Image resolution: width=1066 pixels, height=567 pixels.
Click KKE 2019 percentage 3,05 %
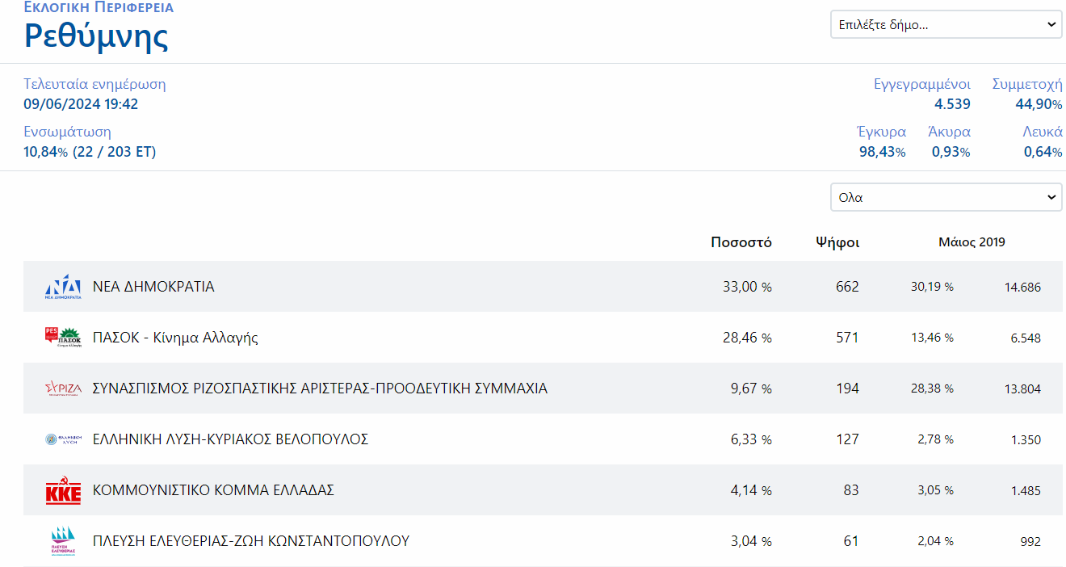[x=935, y=490]
